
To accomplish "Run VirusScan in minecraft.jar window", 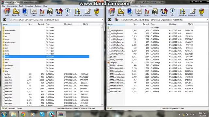I will (78, 12).
